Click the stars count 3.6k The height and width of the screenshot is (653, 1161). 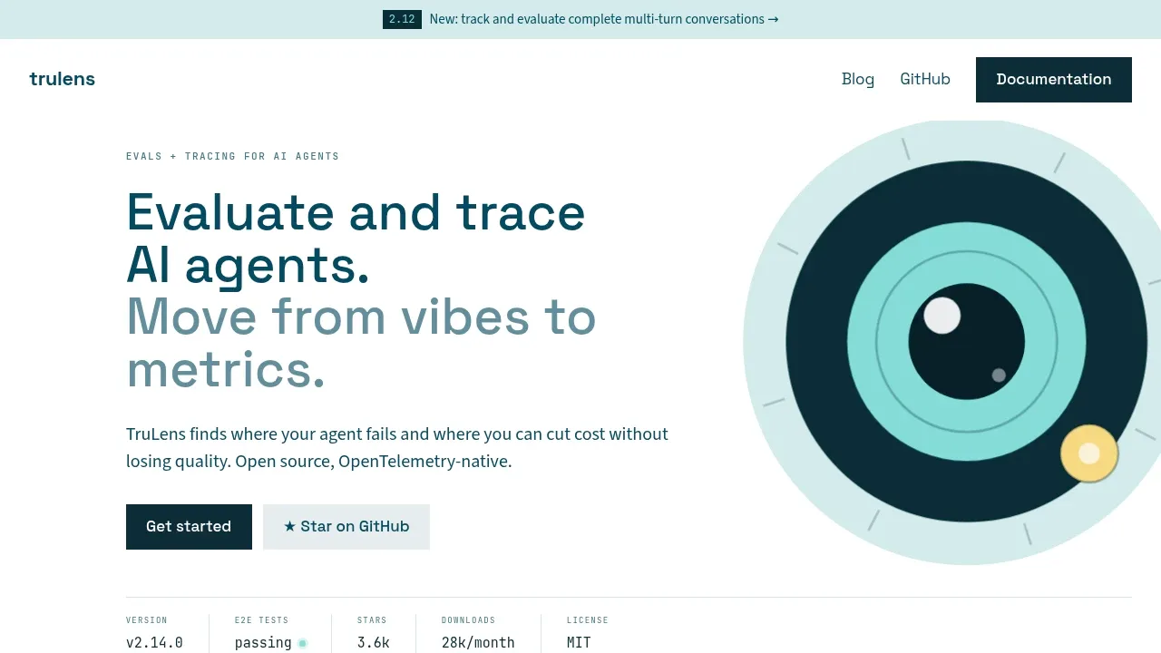tap(374, 643)
